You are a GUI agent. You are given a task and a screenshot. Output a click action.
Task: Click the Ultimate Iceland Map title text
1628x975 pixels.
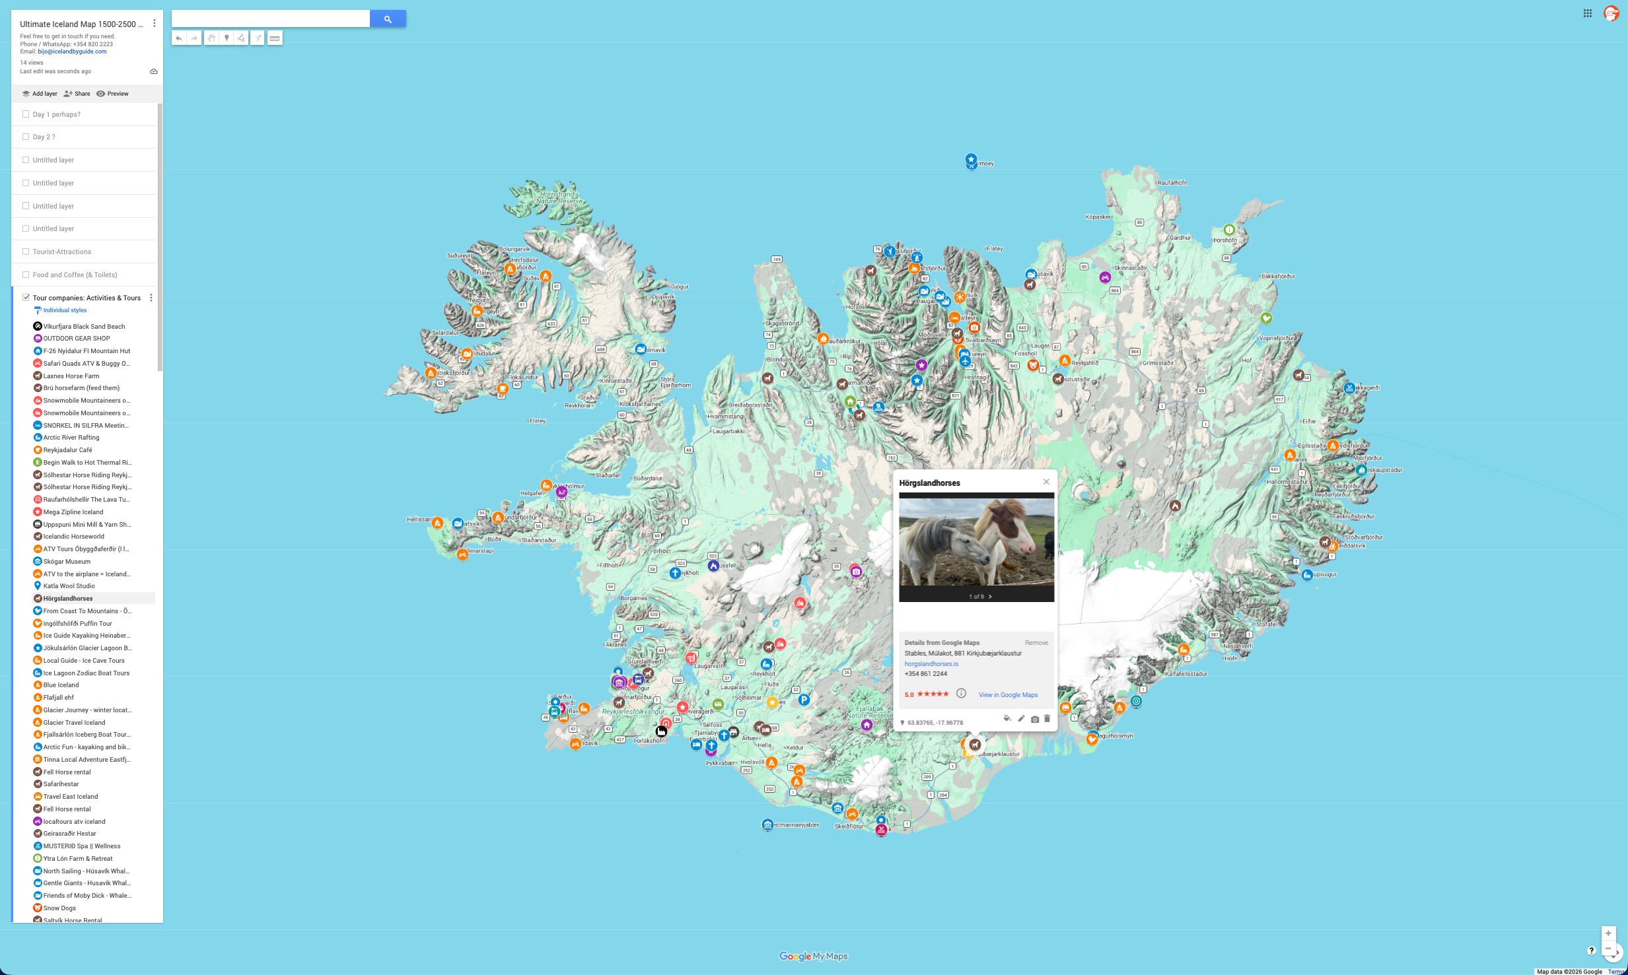(x=81, y=24)
